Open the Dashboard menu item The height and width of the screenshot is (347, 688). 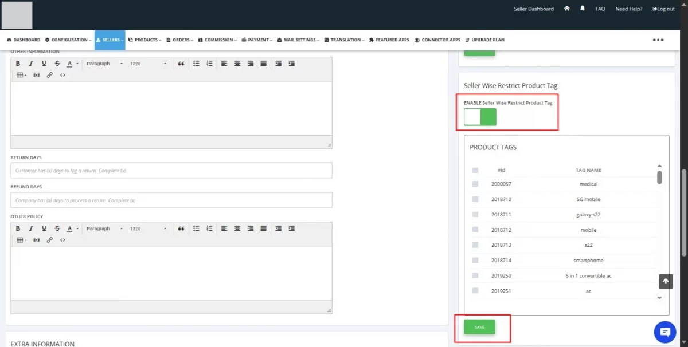(24, 40)
